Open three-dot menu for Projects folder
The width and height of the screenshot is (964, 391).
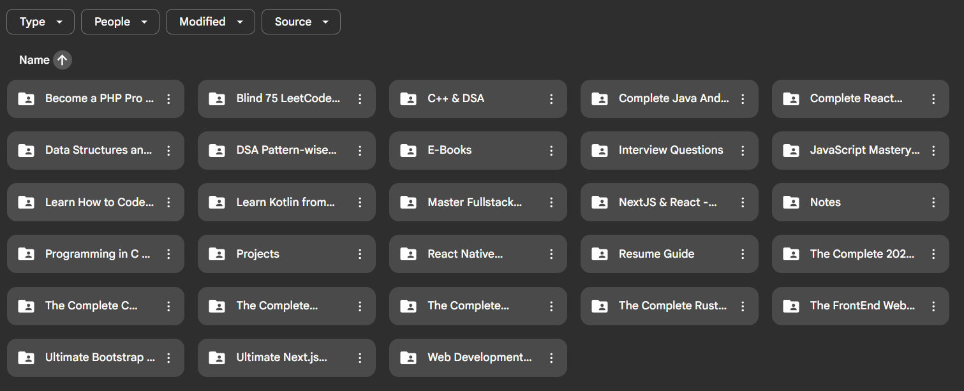tap(360, 254)
